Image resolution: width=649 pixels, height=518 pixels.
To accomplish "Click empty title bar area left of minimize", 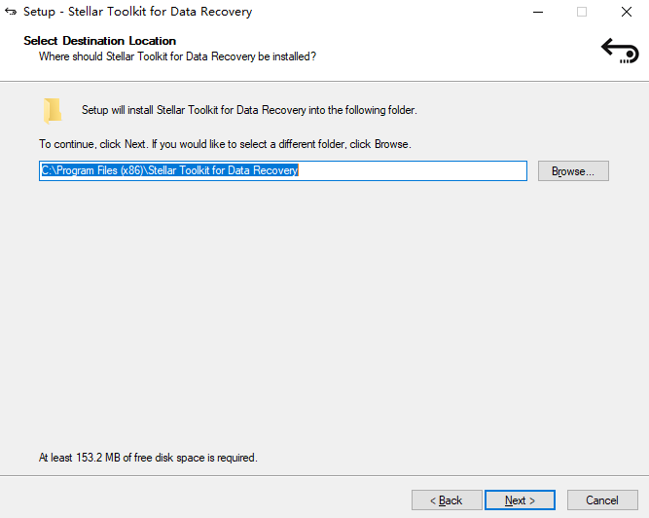I will coord(389,12).
